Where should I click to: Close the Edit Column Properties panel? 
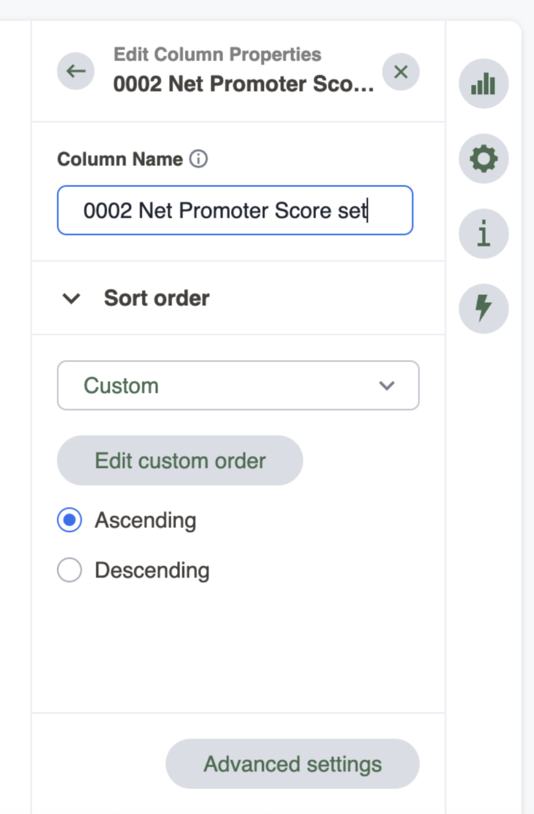coord(401,72)
